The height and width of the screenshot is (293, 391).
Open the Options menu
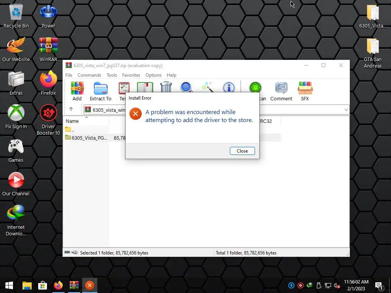(153, 75)
